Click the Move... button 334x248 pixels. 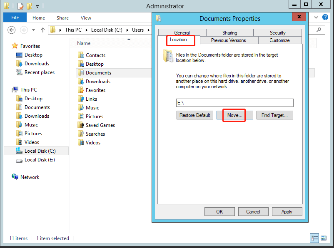coord(234,115)
